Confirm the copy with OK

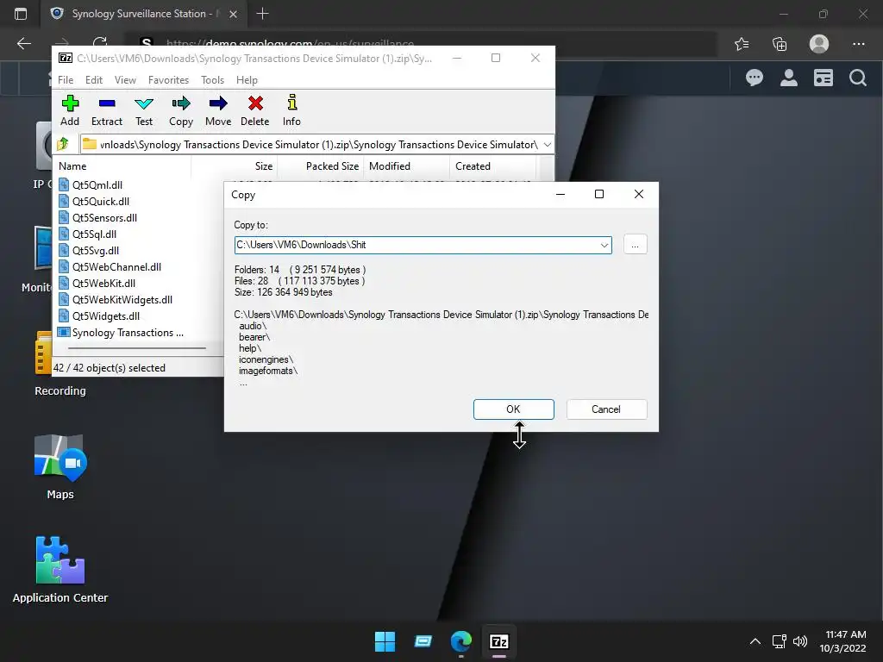514,409
